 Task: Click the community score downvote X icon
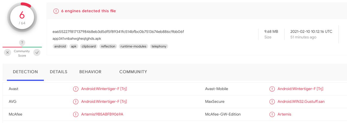(x=8, y=53)
